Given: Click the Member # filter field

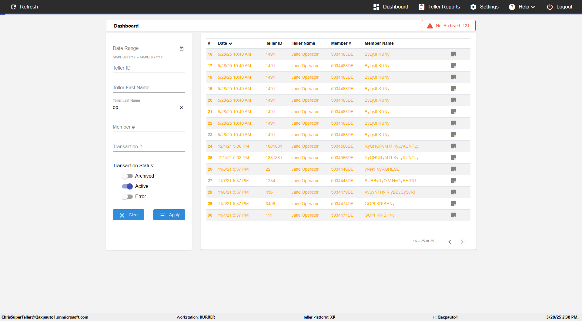Looking at the screenshot, I should (x=149, y=127).
